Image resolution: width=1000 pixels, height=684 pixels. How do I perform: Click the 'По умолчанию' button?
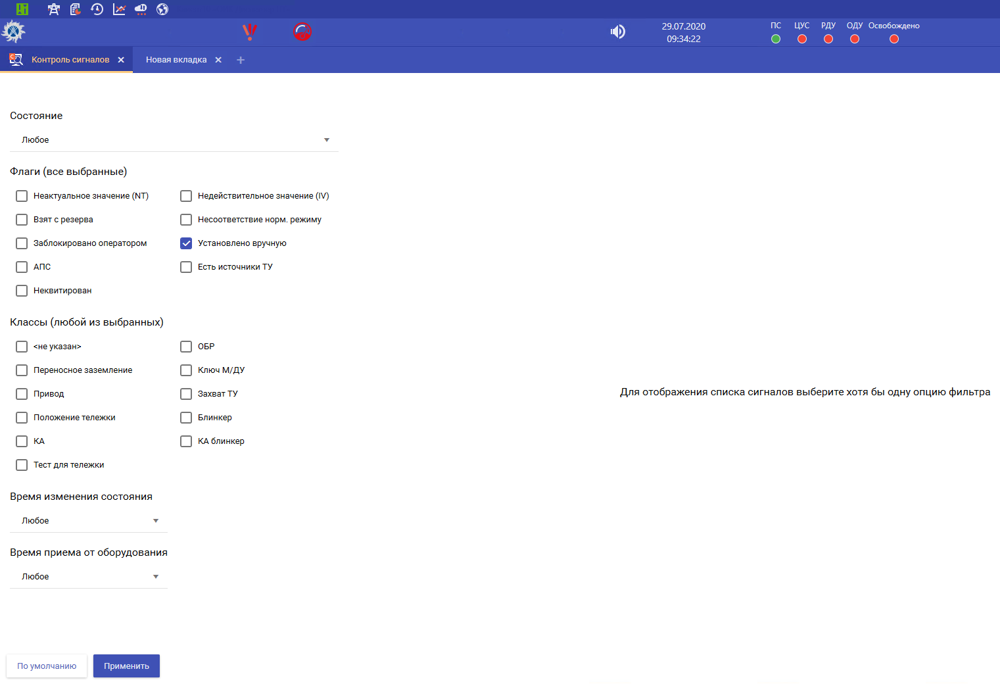pos(47,666)
